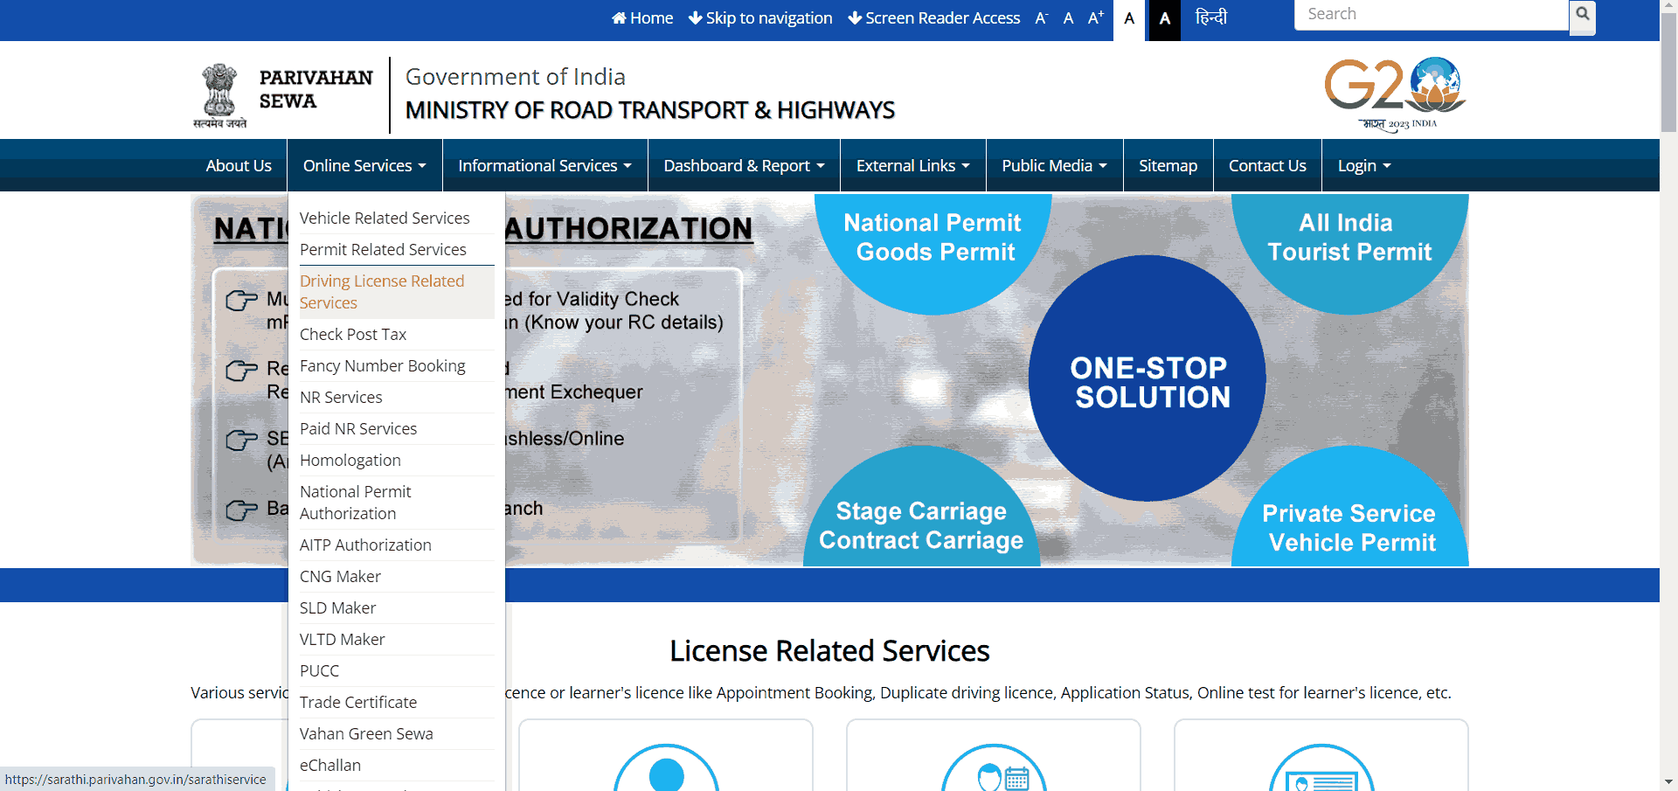The width and height of the screenshot is (1678, 791).
Task: Click the person-and-calendar appointment service icon
Action: point(994,769)
